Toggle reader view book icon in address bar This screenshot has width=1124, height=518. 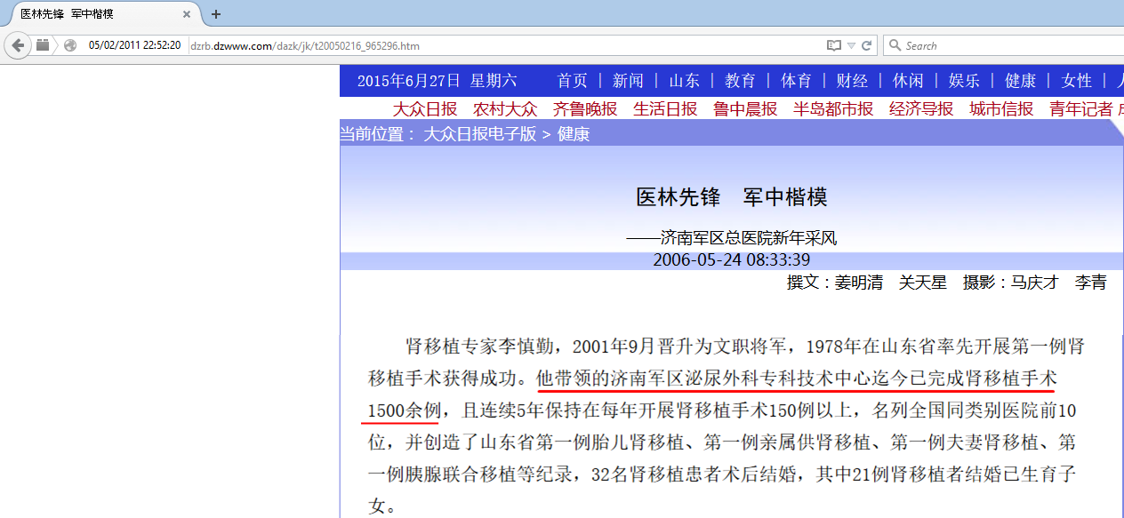tap(833, 45)
